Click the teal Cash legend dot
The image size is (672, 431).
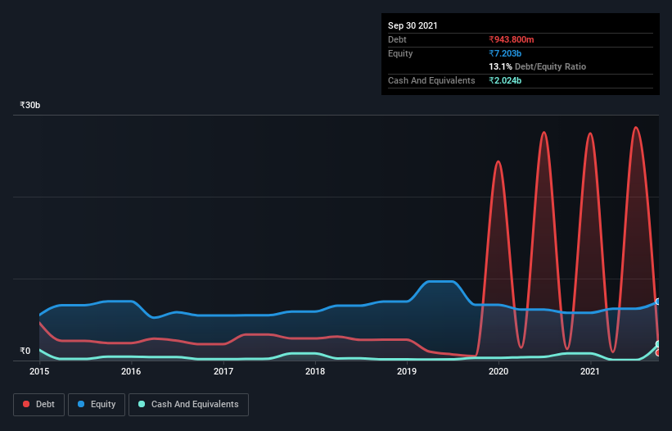(x=142, y=404)
